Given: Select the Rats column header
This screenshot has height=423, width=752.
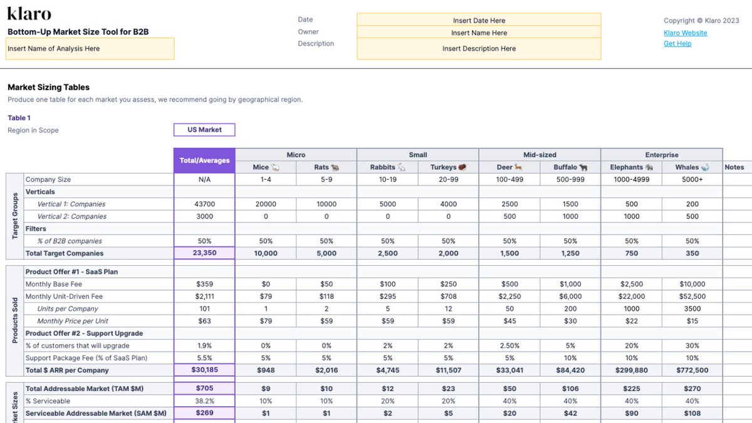Looking at the screenshot, I should tap(326, 167).
